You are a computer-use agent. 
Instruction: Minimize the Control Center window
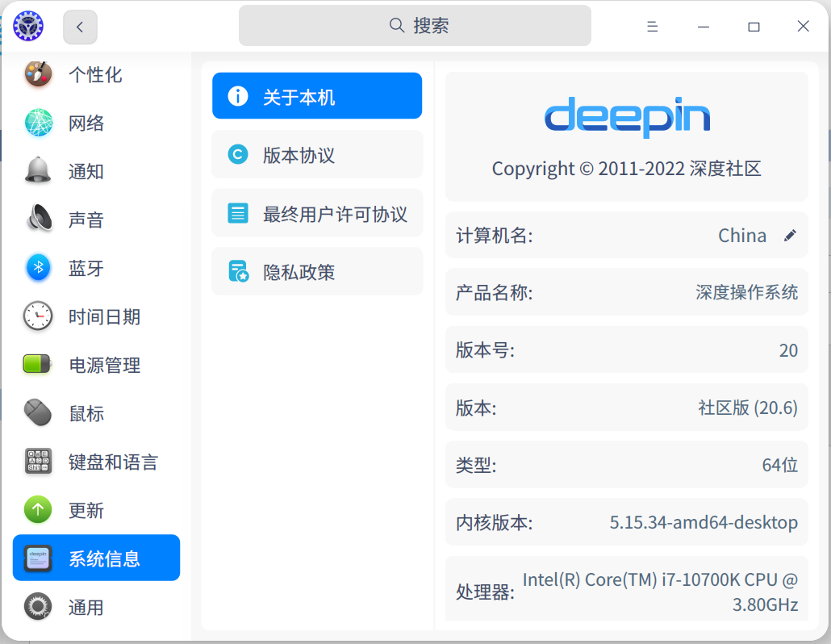tap(704, 27)
